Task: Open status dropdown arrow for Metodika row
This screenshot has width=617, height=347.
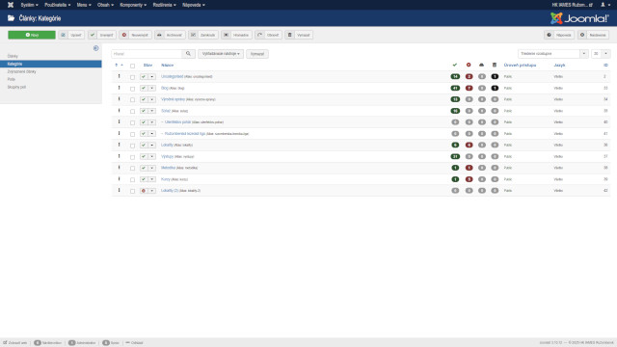Action: 152,168
